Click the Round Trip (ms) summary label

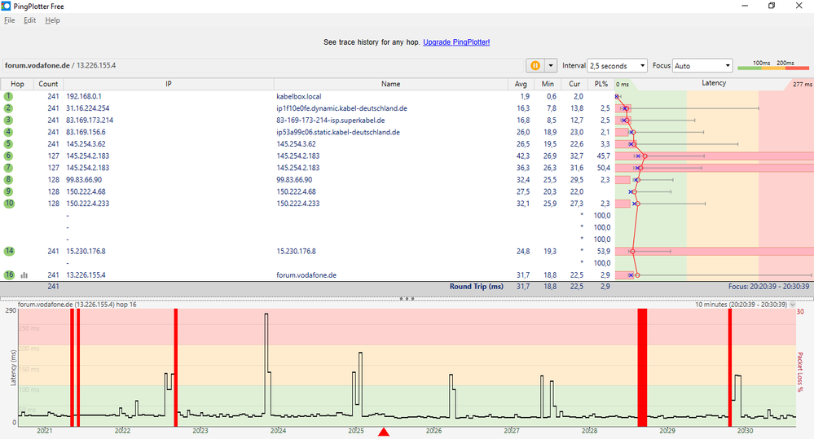(x=476, y=287)
